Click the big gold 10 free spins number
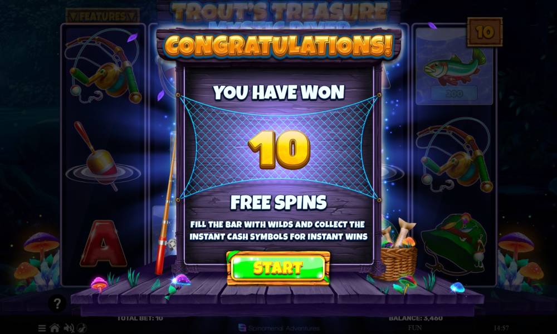 tap(279, 149)
